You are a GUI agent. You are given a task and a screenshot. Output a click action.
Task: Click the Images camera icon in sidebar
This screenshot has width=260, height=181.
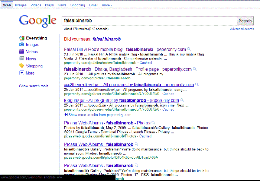pyautogui.click(x=22, y=45)
